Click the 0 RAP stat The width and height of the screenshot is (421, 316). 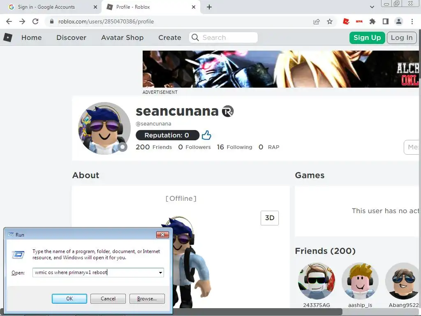click(269, 147)
